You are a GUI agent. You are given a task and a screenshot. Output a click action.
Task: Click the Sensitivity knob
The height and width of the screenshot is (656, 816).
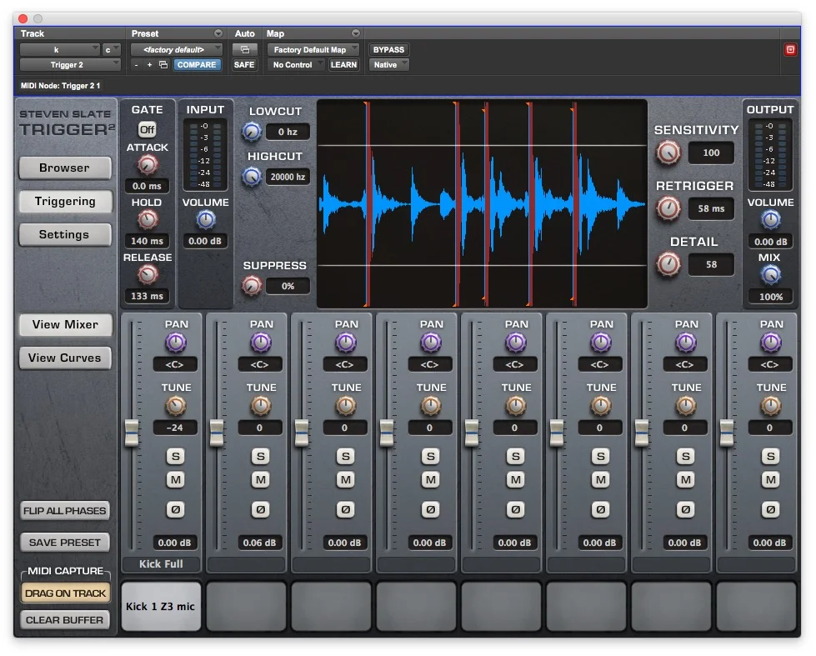pyautogui.click(x=668, y=153)
